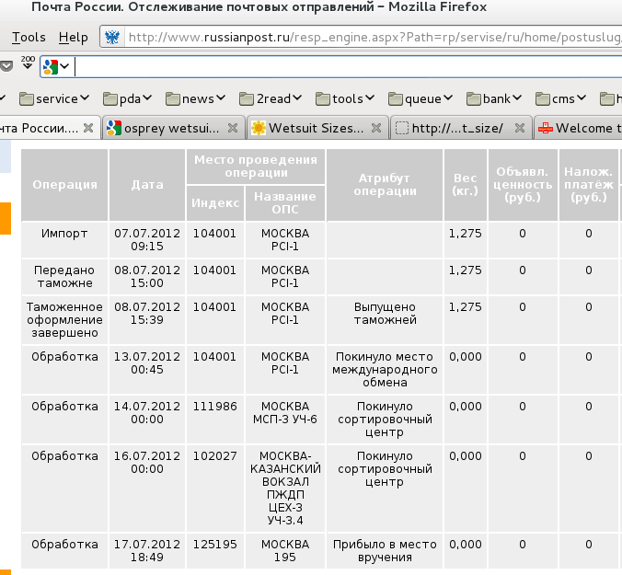Click the sun favicon on Wetsuit Sizes tab
This screenshot has height=575, width=622.
coord(259,128)
